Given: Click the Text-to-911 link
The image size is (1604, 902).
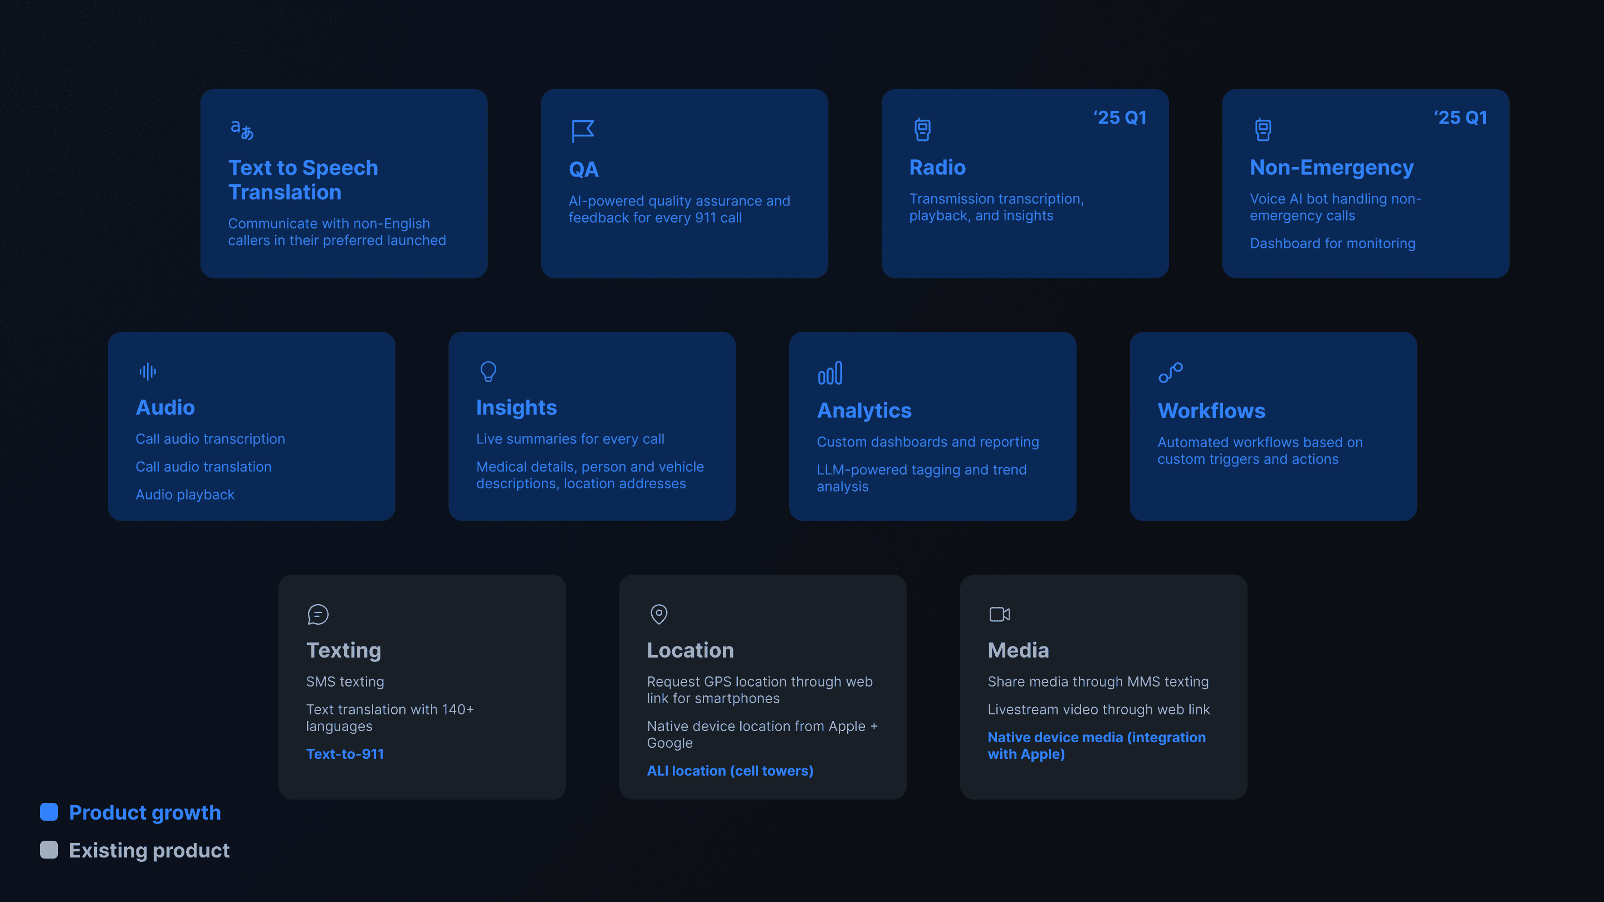Looking at the screenshot, I should (345, 754).
